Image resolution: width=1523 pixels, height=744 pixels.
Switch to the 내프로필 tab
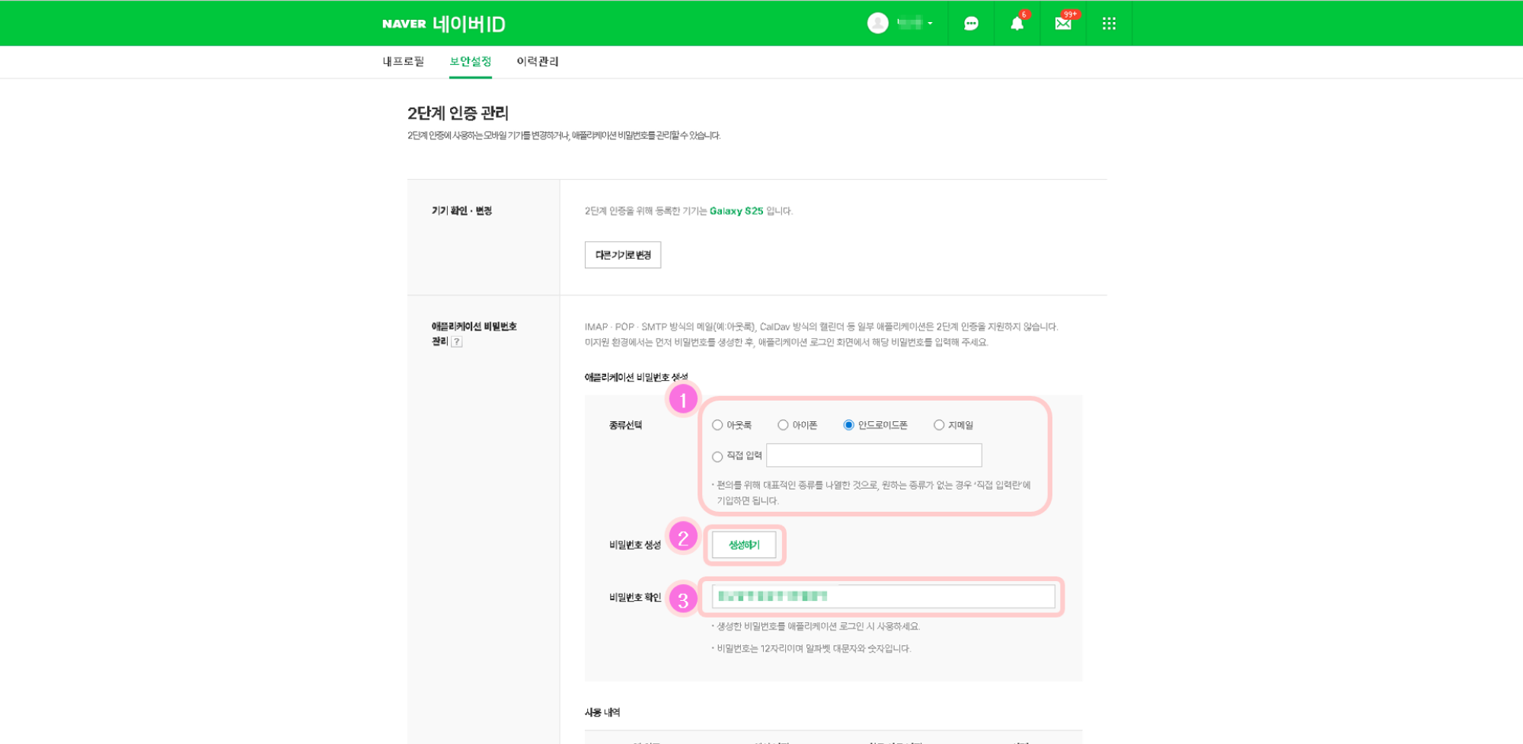pyautogui.click(x=404, y=61)
